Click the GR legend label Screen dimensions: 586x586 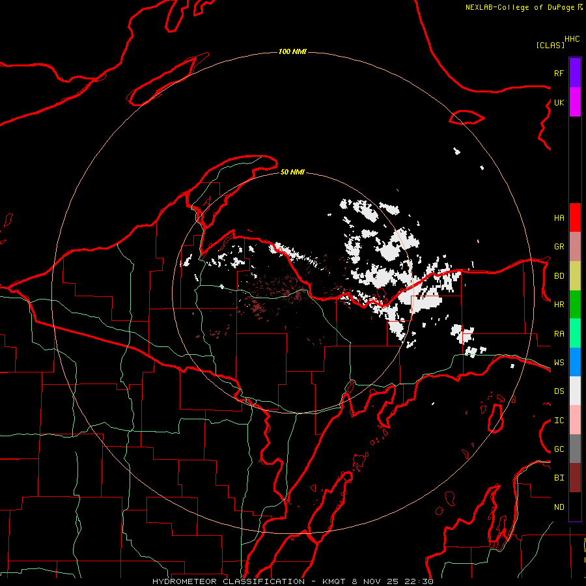coord(559,247)
